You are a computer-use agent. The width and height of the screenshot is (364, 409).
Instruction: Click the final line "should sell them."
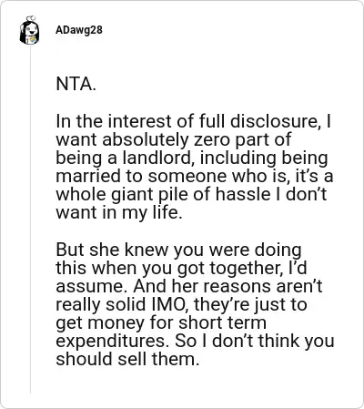pos(127,359)
